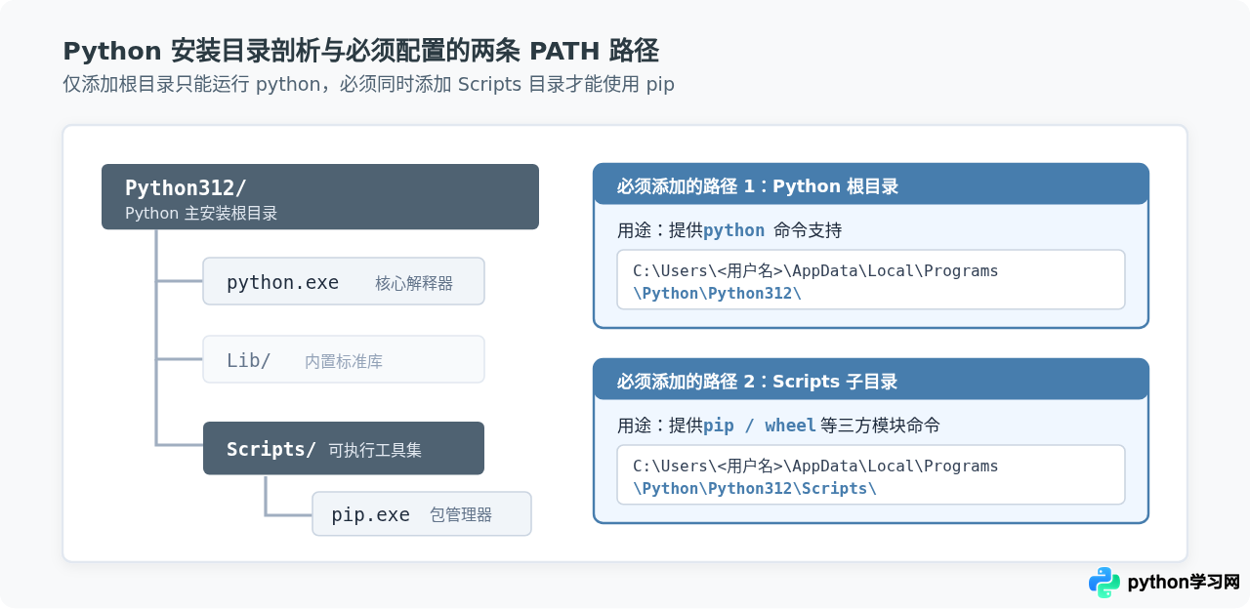Click the Python snake logo icon
The width and height of the screenshot is (1250, 609).
click(1104, 583)
